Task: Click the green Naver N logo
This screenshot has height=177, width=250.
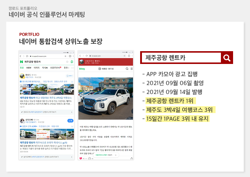Action: pyautogui.click(x=21, y=62)
